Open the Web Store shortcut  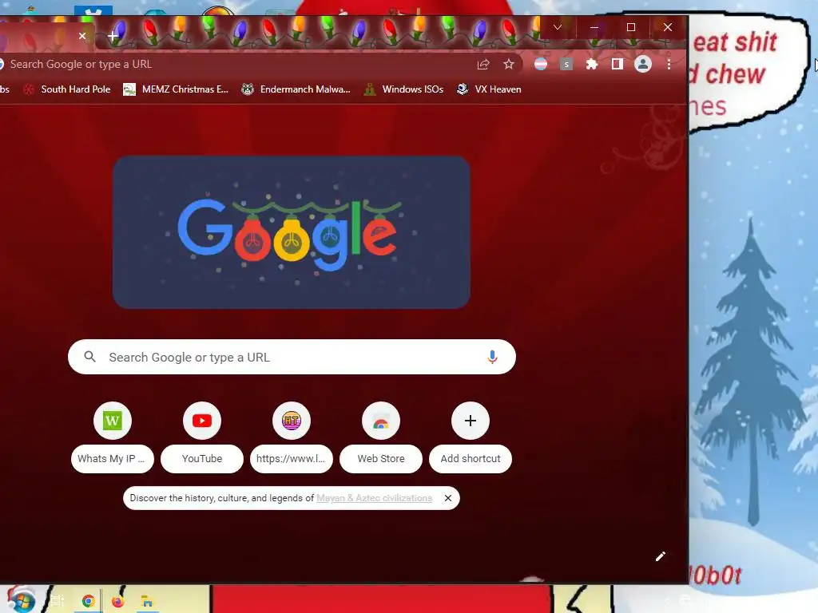pyautogui.click(x=381, y=421)
